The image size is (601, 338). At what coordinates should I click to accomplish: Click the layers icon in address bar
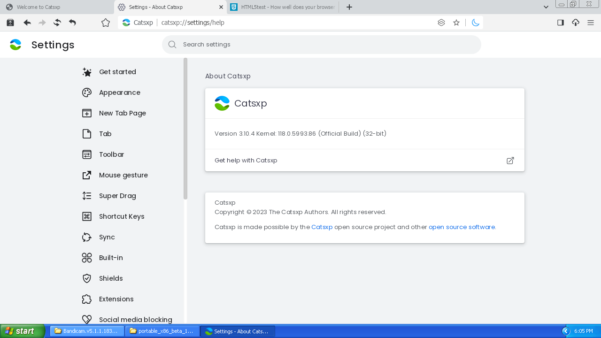(x=441, y=23)
